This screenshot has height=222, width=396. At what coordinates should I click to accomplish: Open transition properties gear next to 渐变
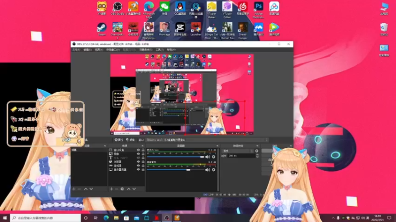(x=257, y=151)
